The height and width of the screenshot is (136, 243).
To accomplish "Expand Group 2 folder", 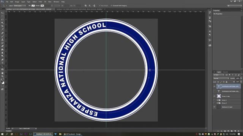I will (217, 103).
